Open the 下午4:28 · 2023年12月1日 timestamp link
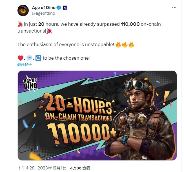Viewport: 184px width, 172px height. [42, 168]
